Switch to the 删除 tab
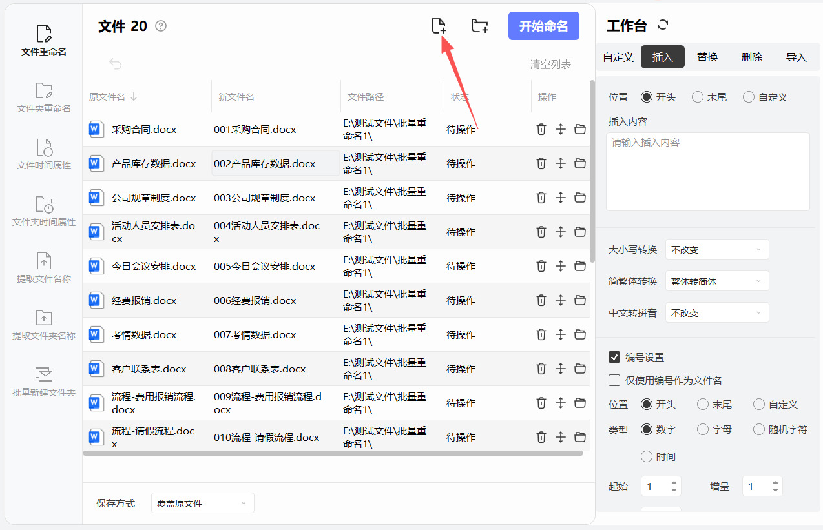 coord(752,57)
